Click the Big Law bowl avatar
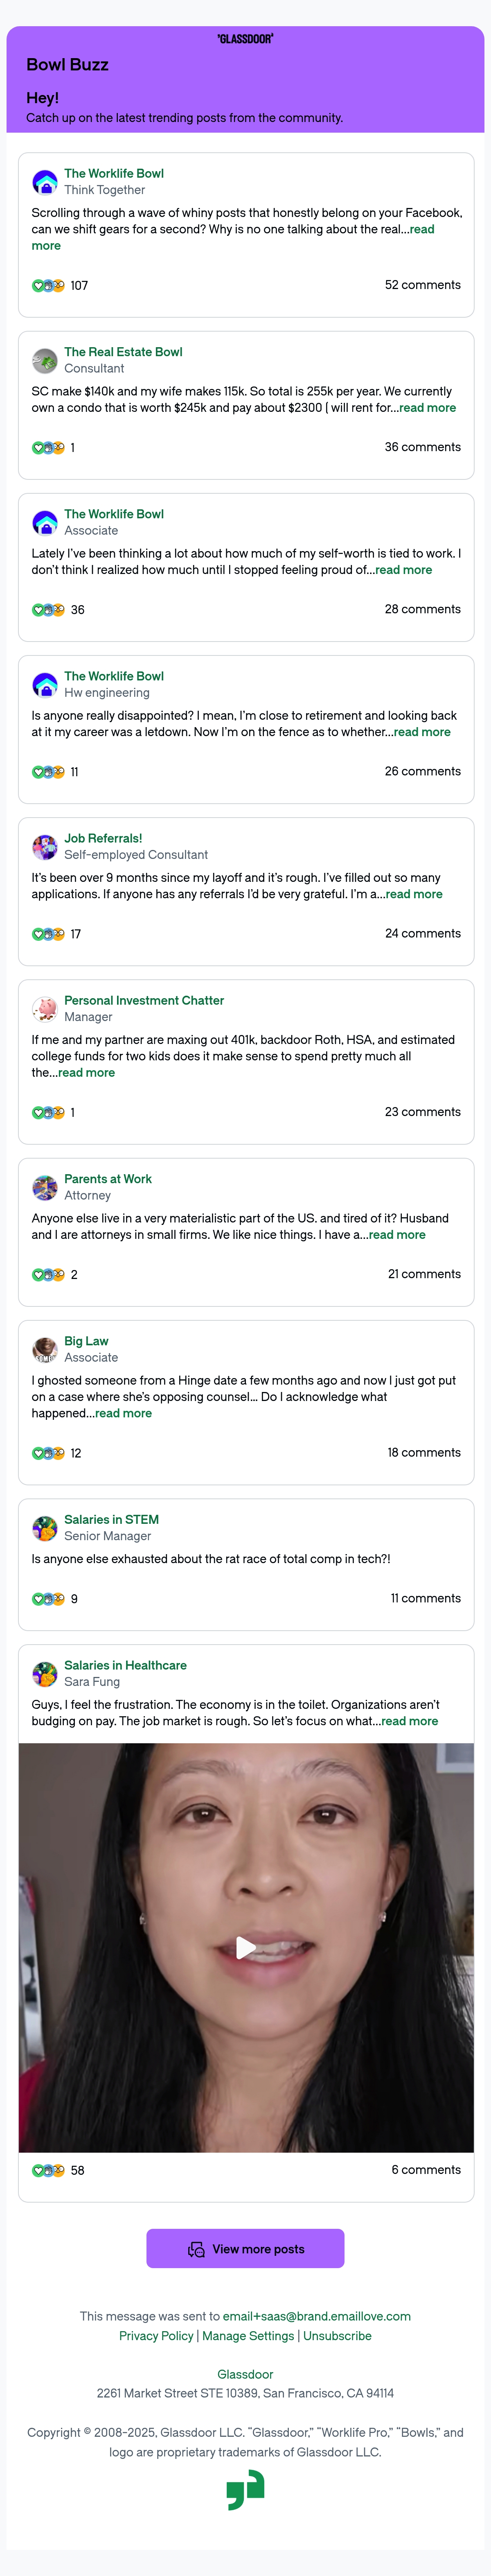Image resolution: width=491 pixels, height=2576 pixels. click(45, 1349)
